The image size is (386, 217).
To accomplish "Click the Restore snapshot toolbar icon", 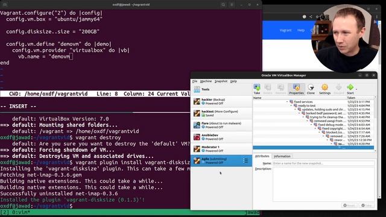I will (280, 89).
